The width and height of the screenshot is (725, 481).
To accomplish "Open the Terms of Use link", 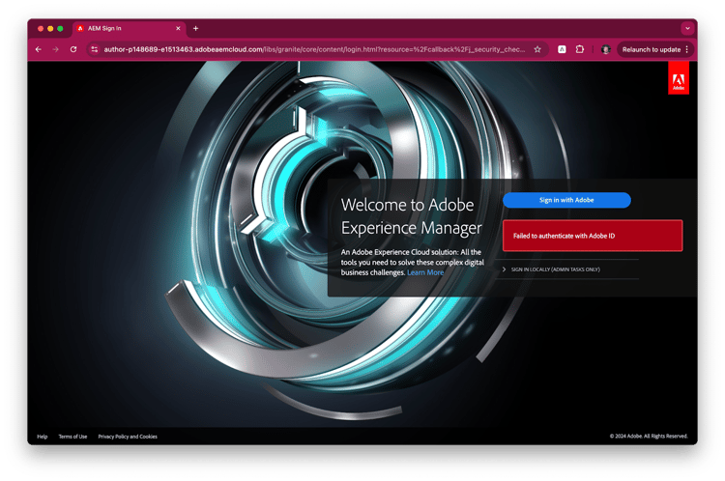I will [x=72, y=437].
